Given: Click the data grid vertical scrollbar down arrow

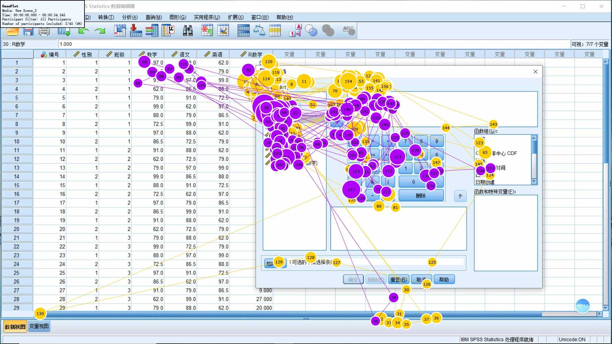Looking at the screenshot, I should [606, 308].
